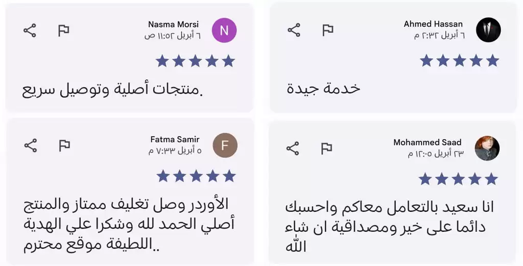This screenshot has width=523, height=266.
Task: View Mohammed Saad's profile photo
Action: coord(487,148)
